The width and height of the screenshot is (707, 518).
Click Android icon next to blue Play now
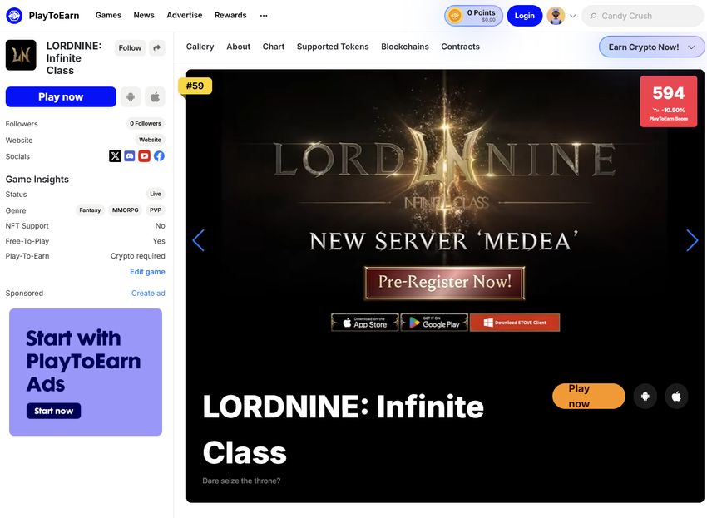tap(130, 97)
